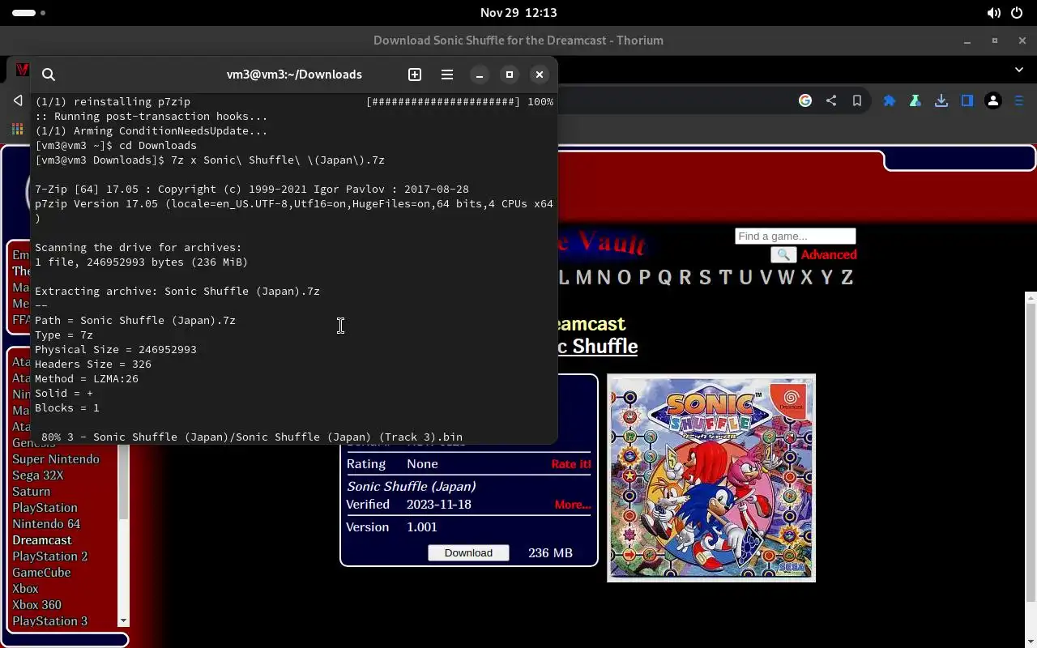This screenshot has height=648, width=1037.
Task: Browse games starting with letter Z
Action: click(x=847, y=278)
